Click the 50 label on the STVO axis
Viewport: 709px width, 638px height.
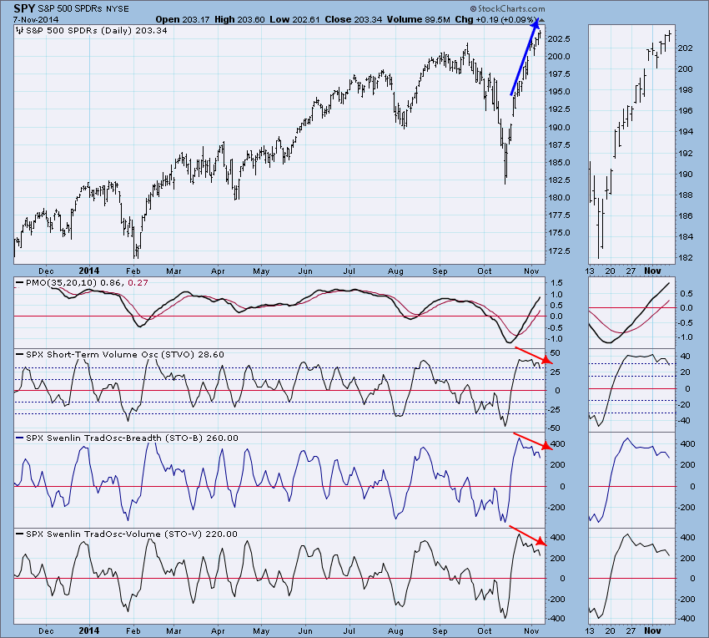(x=556, y=352)
